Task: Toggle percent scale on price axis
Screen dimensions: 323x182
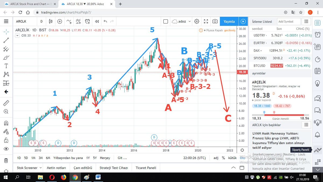Action: [223, 158]
